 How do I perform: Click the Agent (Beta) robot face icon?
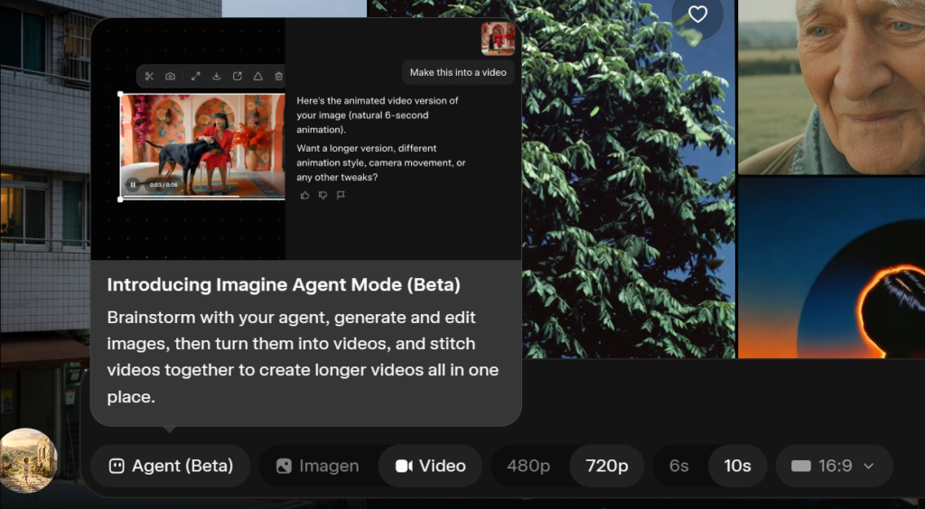click(117, 466)
